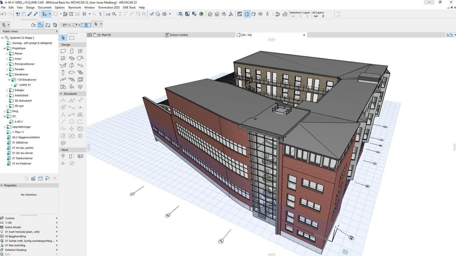The image size is (456, 256).
Task: Select the Window tool
Action: pyautogui.click(x=80, y=51)
